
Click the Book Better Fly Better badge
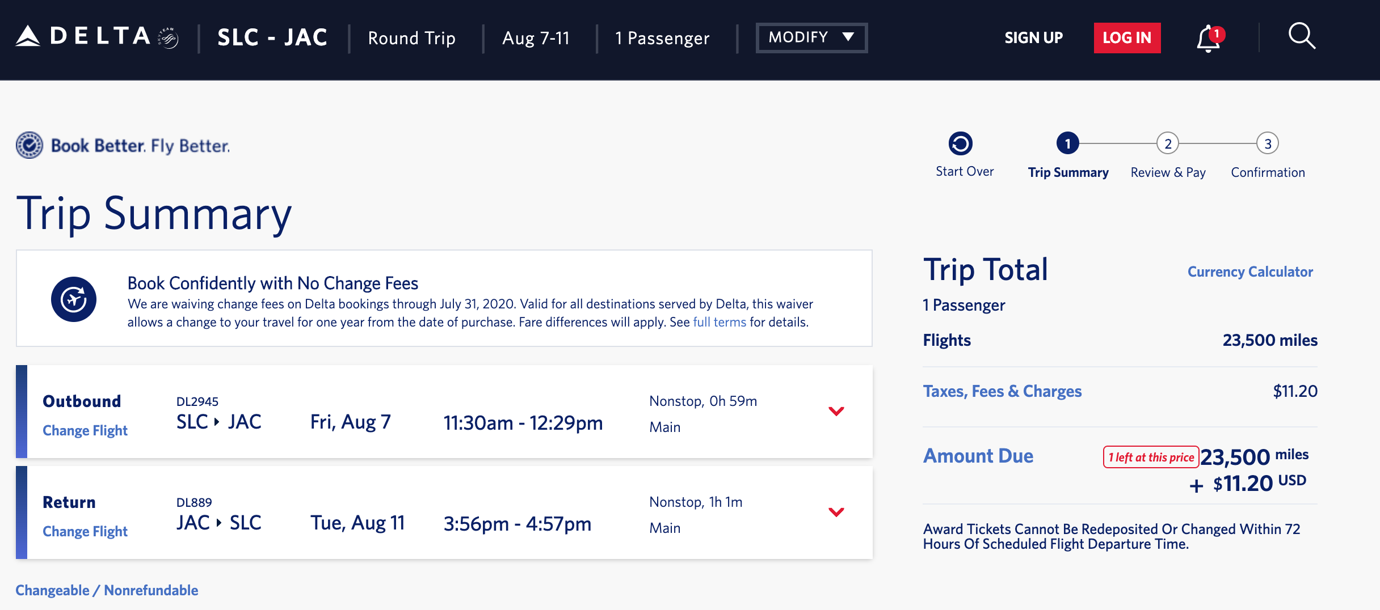[x=123, y=146]
